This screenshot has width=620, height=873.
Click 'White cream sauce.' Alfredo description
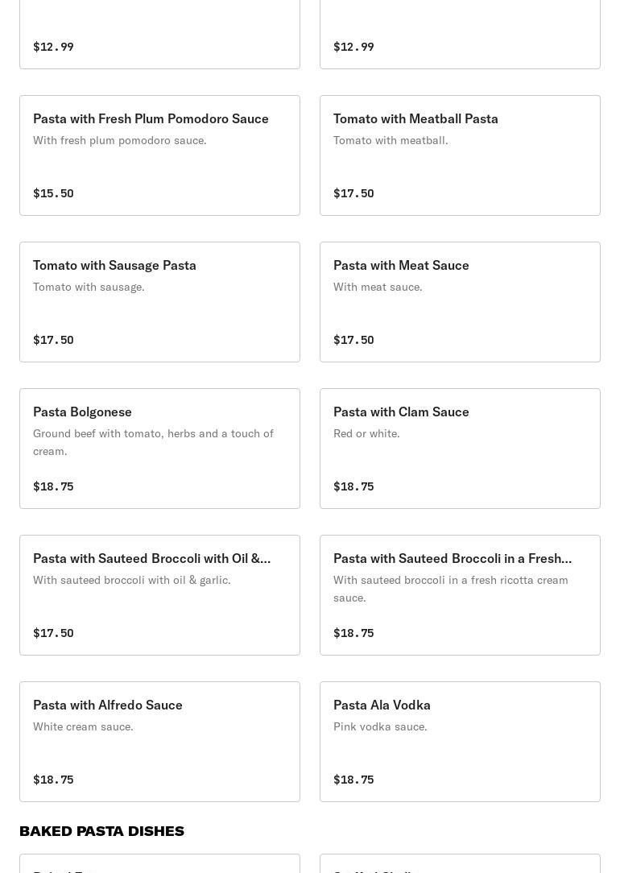83,726
